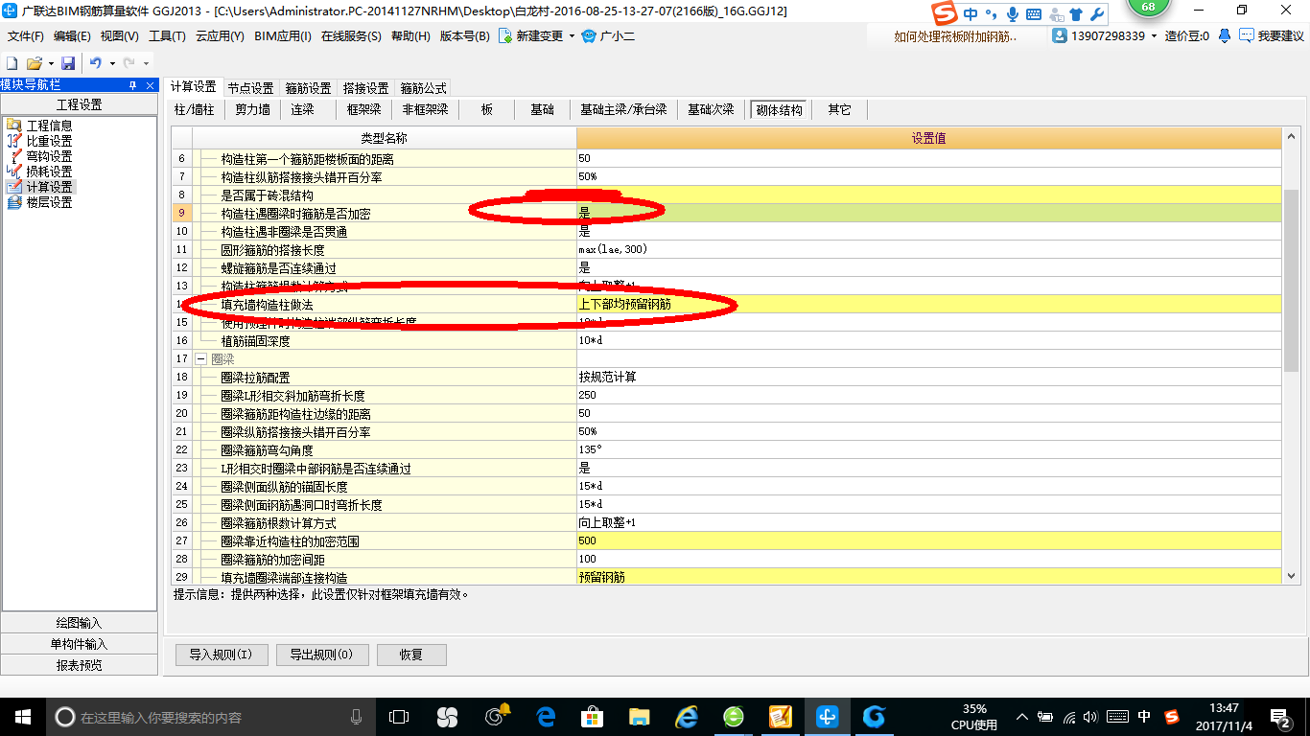Click the Undo arrow icon

pyautogui.click(x=96, y=62)
